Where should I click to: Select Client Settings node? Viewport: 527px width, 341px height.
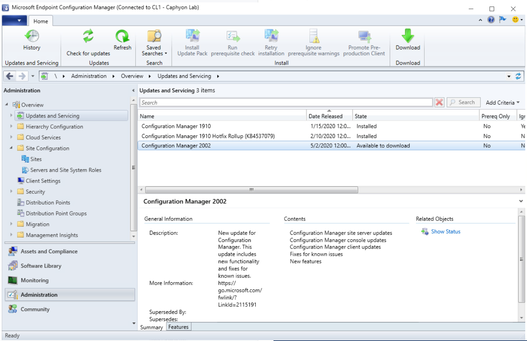tap(39, 181)
